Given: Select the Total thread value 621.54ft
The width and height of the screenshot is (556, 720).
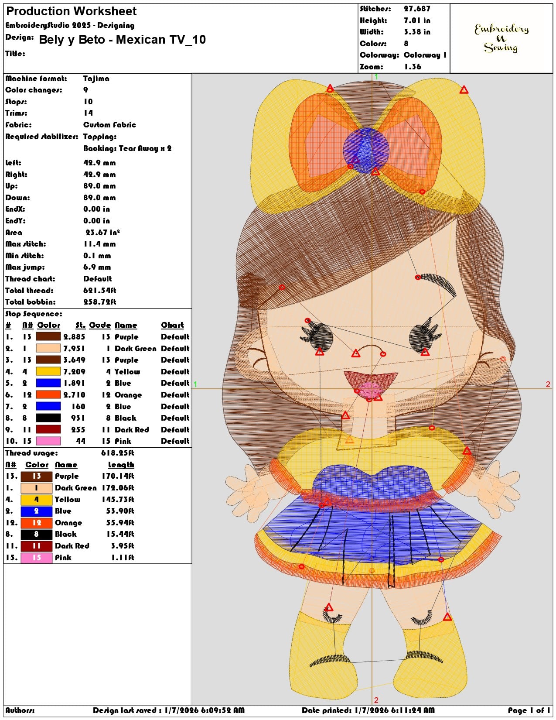Looking at the screenshot, I should point(100,291).
